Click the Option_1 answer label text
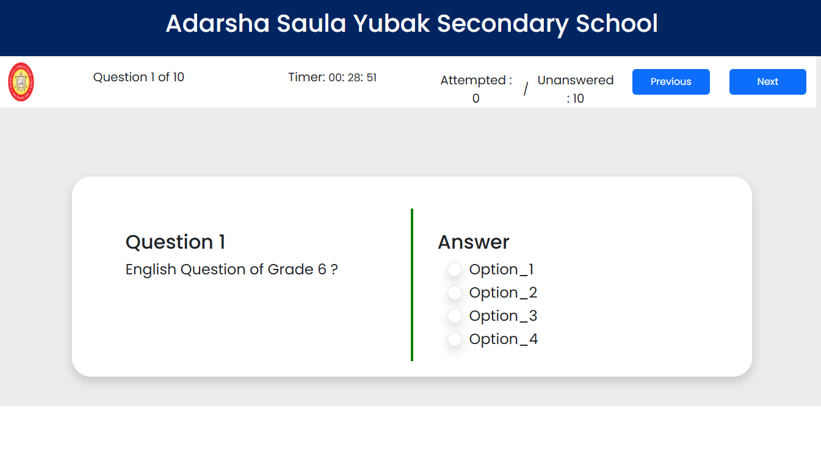Viewport: 821px width, 454px height. 501,269
